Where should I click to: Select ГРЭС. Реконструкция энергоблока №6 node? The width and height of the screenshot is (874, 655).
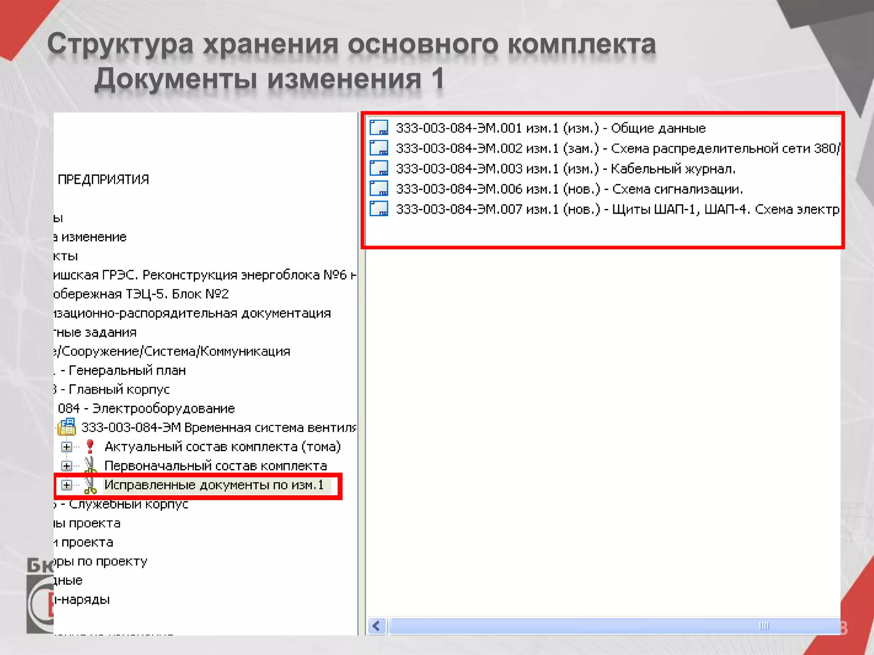click(x=205, y=275)
